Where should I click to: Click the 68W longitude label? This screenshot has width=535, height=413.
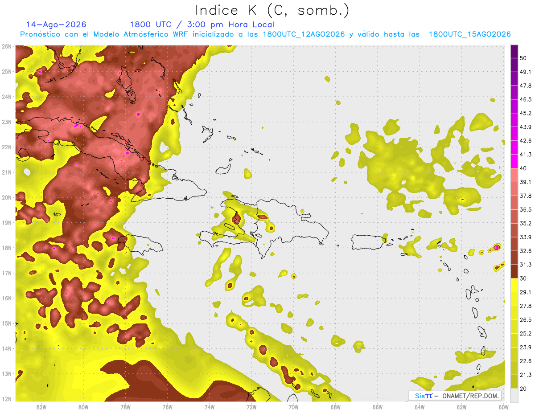coord(335,407)
